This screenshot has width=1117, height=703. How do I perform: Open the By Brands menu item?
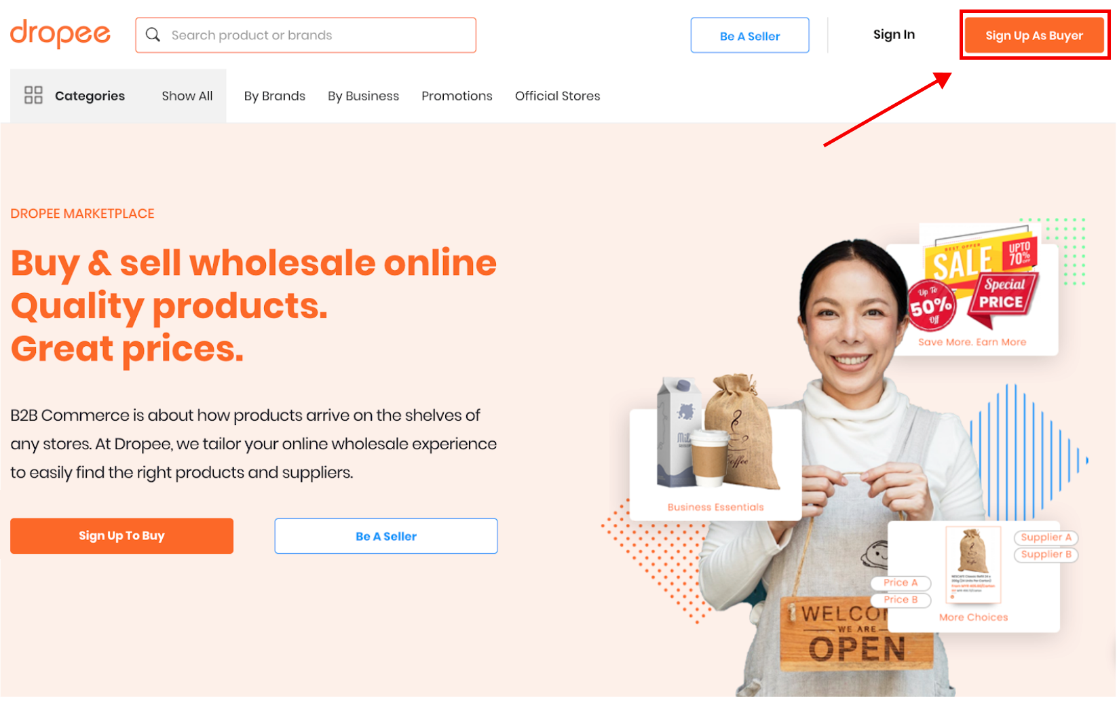coord(275,96)
